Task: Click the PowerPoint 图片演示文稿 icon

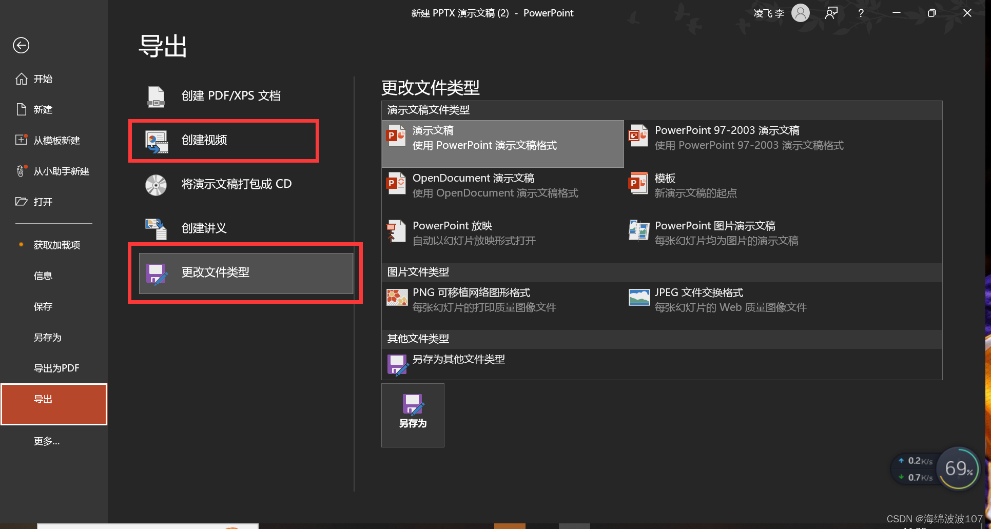Action: click(638, 230)
